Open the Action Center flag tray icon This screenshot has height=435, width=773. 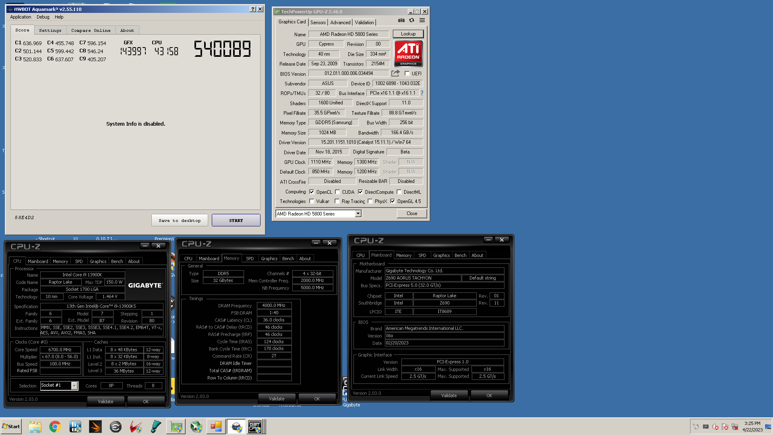725,427
